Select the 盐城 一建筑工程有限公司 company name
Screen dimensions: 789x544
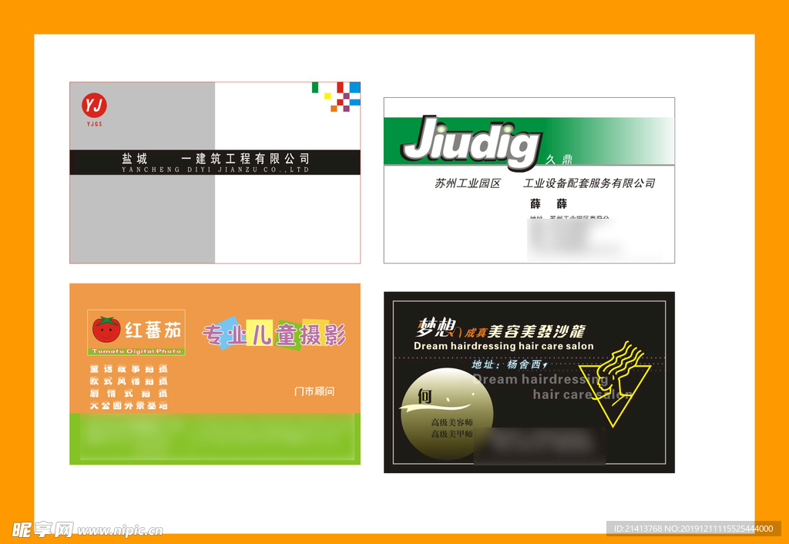tap(216, 159)
